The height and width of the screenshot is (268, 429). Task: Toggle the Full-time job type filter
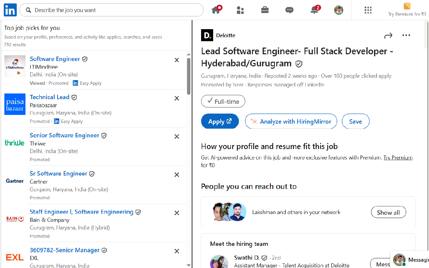pyautogui.click(x=223, y=101)
